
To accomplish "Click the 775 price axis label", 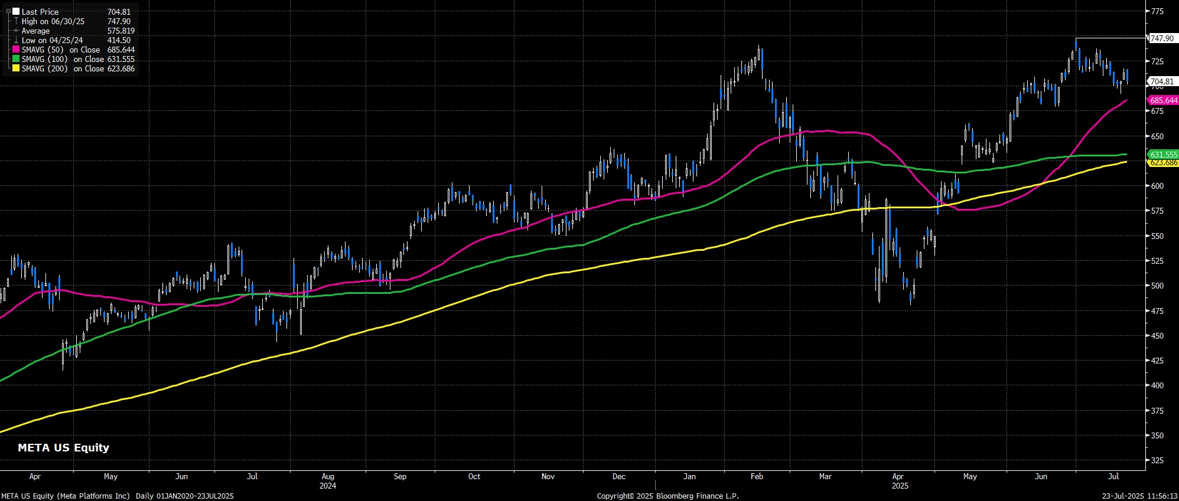I will click(x=1157, y=11).
